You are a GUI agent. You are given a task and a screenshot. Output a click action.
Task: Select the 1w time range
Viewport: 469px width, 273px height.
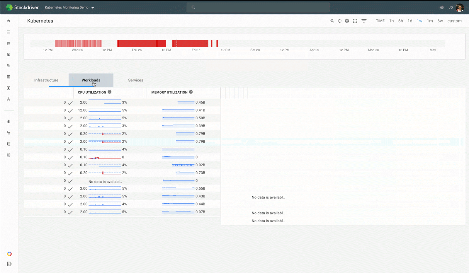[419, 21]
